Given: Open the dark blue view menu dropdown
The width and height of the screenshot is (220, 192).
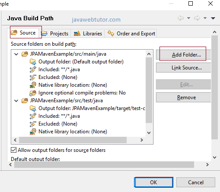Looking at the screenshot, I should coord(213,18).
